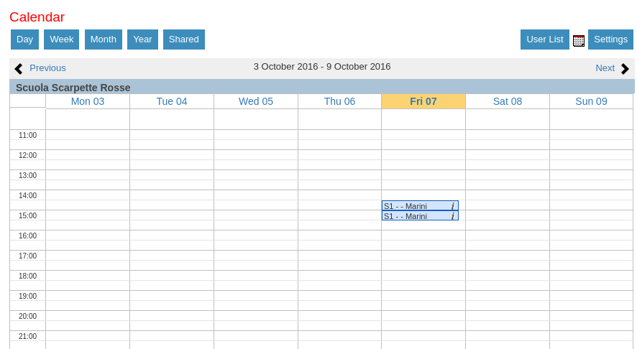This screenshot has width=637, height=349.
Task: Click the Wed 05 slot at 16:00
Action: point(255,236)
